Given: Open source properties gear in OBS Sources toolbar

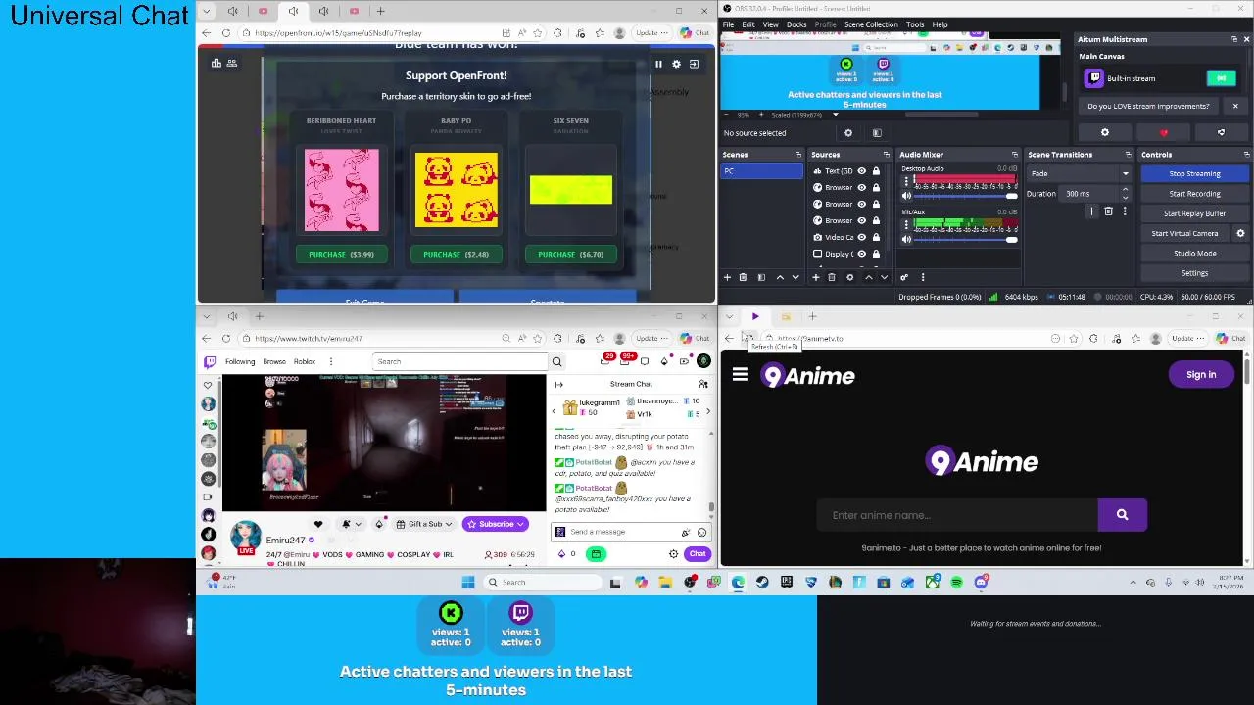Looking at the screenshot, I should pos(849,277).
